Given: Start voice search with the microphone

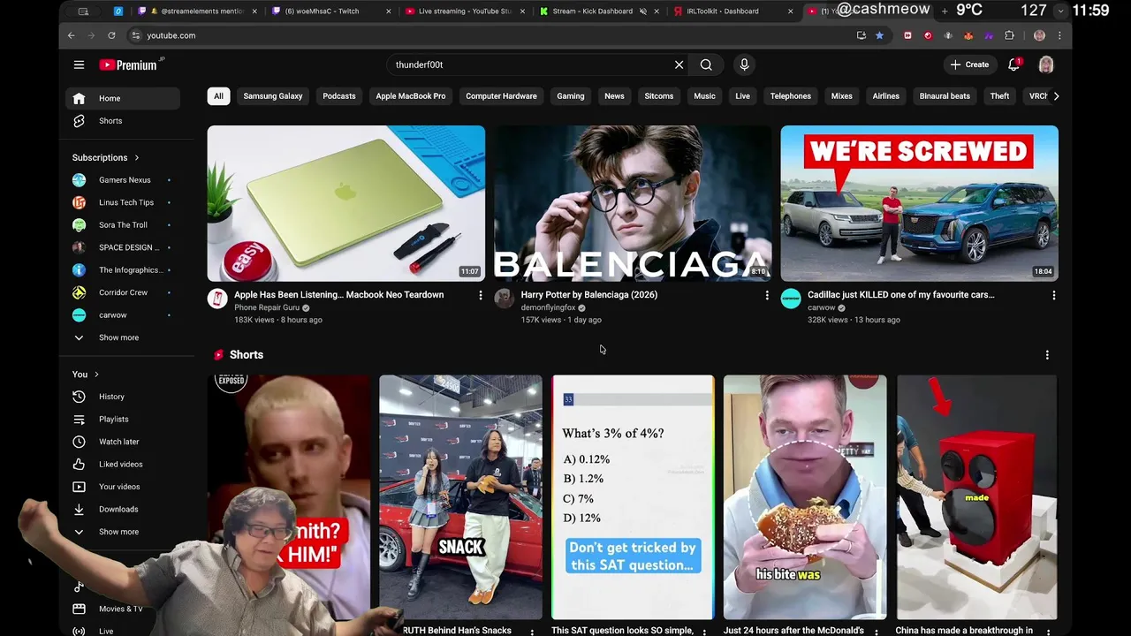Looking at the screenshot, I should click(x=744, y=64).
